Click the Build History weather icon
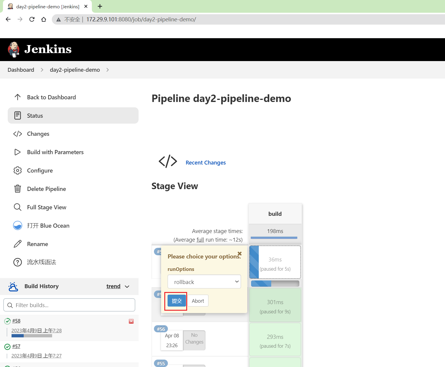 (13, 287)
